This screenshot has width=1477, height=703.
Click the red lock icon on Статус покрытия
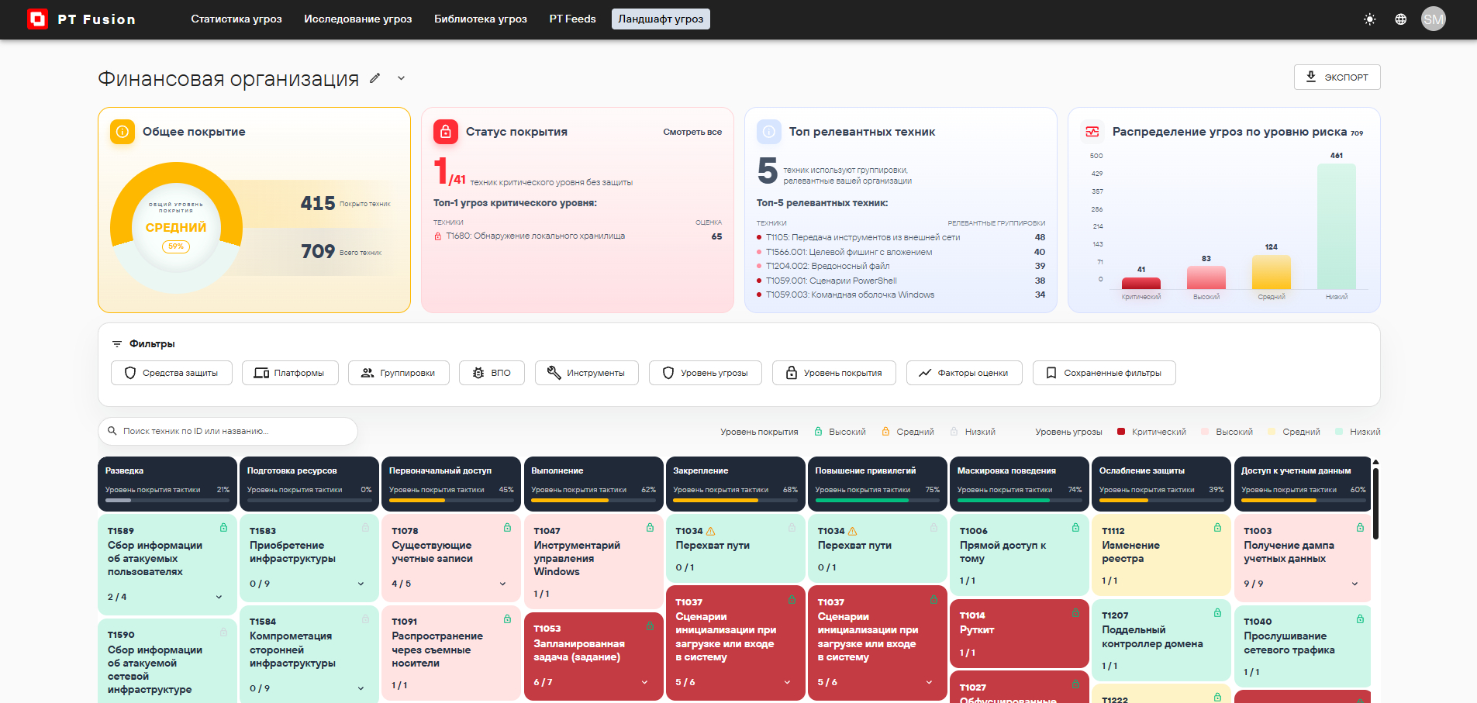(446, 132)
